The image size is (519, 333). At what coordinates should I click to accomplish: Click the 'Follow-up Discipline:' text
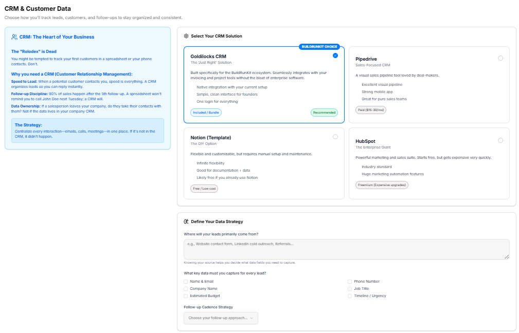pyautogui.click(x=29, y=94)
